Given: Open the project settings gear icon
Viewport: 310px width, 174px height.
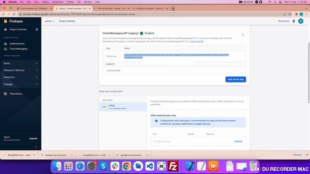Looking at the screenshot, I should click(37, 29).
